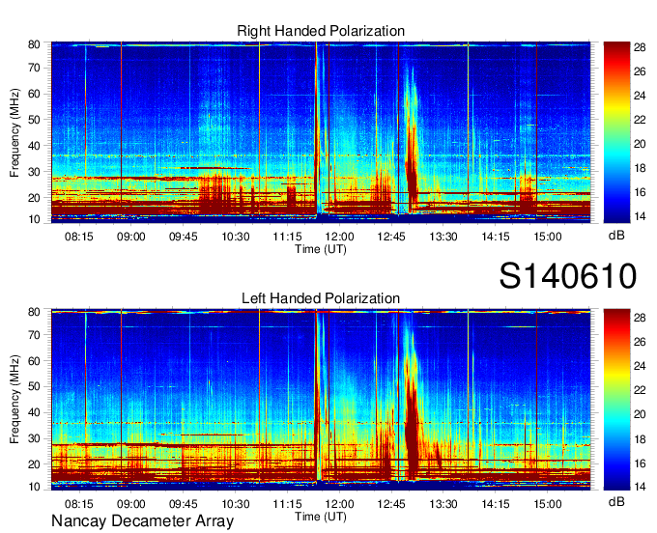The image size is (657, 533).
Task: Click 08:15 tick on Left Handed time axis
Action: pyautogui.click(x=79, y=504)
